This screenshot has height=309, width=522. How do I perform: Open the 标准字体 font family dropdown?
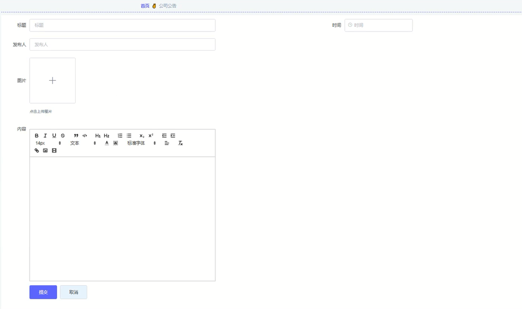(x=136, y=143)
